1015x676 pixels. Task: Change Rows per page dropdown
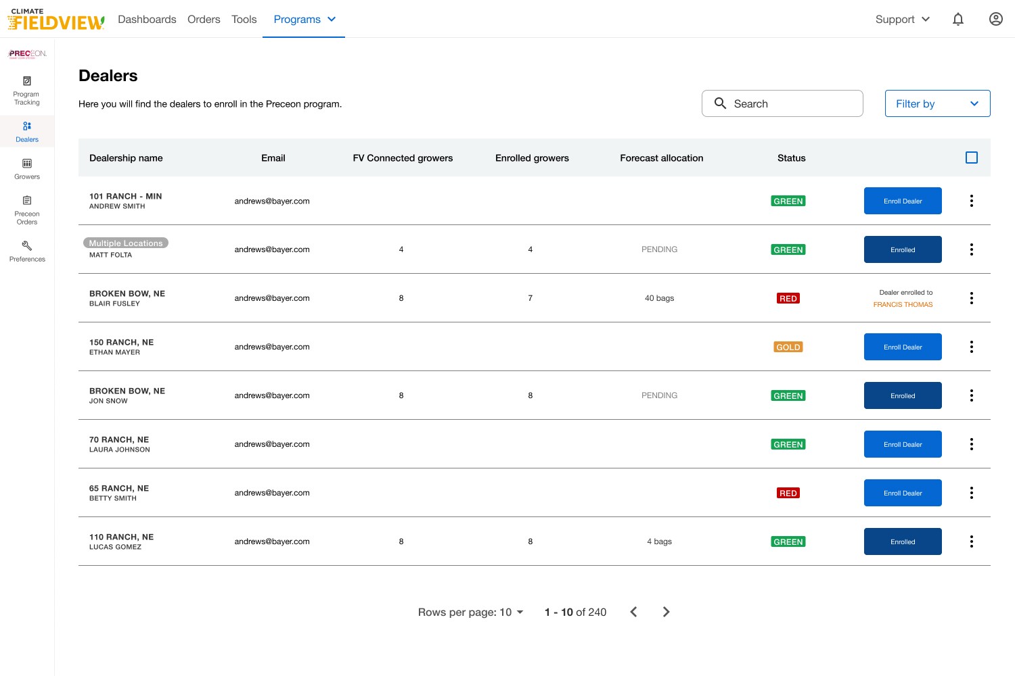pos(471,612)
